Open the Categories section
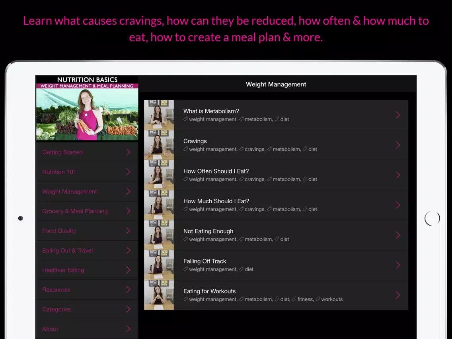452x339 pixels. click(x=87, y=309)
